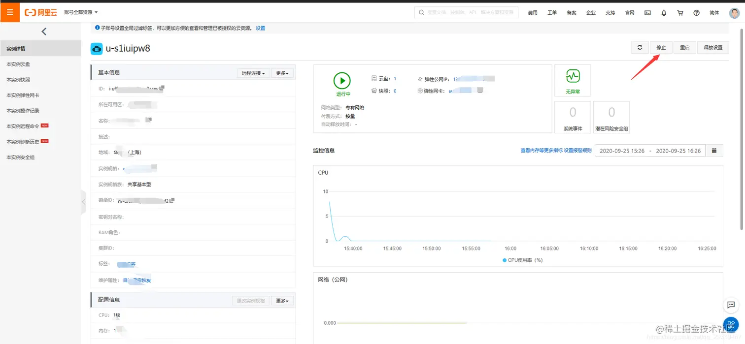This screenshot has height=344, width=745.
Task: Click 查看内存等更多指标 link
Action: pyautogui.click(x=542, y=151)
